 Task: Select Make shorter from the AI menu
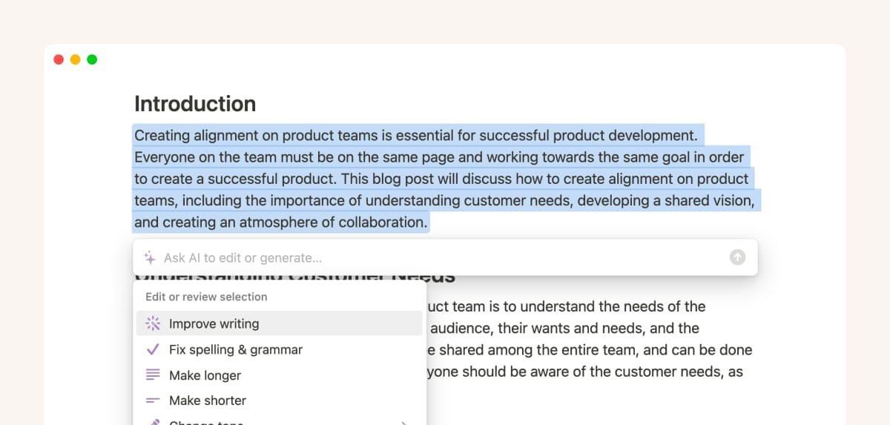point(208,401)
